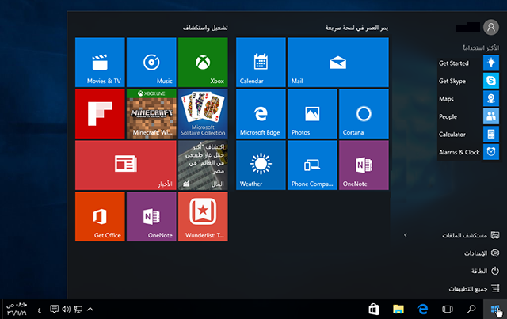Image resolution: width=507 pixels, height=319 pixels.
Task: Open Get Skype from most used
Action: pyautogui.click(x=468, y=81)
